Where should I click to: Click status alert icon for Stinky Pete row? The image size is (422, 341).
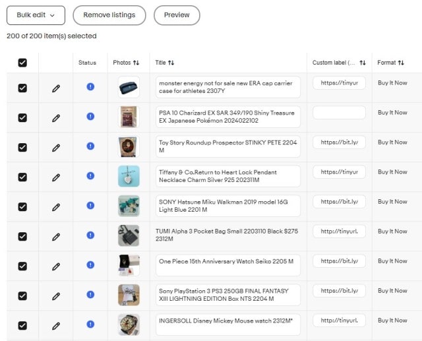[x=90, y=146]
